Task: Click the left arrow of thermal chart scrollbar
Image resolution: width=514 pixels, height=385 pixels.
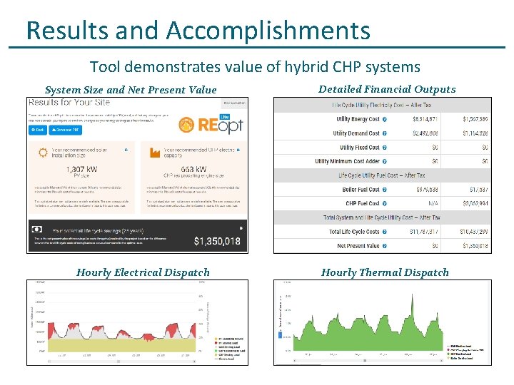Action: pyautogui.click(x=295, y=361)
